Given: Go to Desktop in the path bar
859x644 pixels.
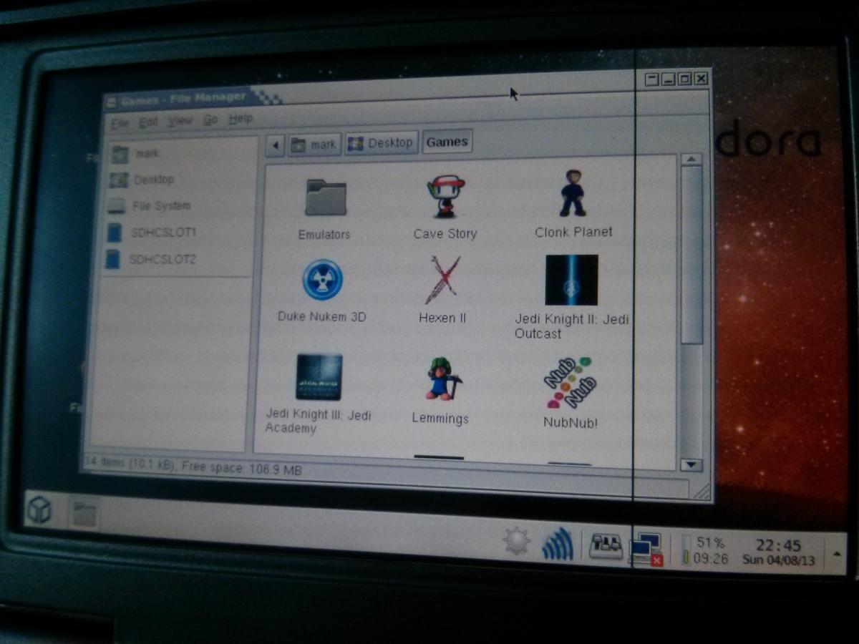Looking at the screenshot, I should click(381, 143).
